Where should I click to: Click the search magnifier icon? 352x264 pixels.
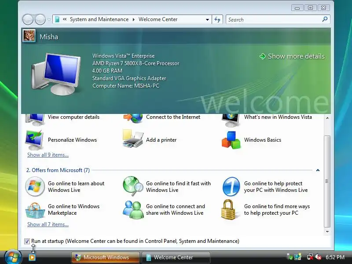coord(325,19)
